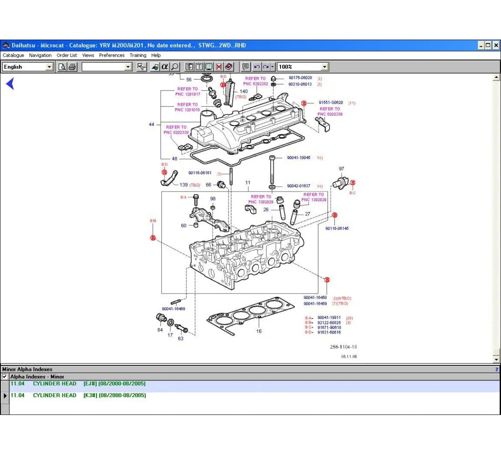Click callout number 16 for head gasket

259,331
